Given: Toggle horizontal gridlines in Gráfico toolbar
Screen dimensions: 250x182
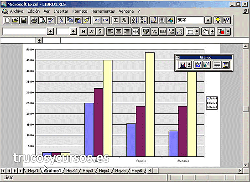Looking at the screenshot, I should (217, 65).
